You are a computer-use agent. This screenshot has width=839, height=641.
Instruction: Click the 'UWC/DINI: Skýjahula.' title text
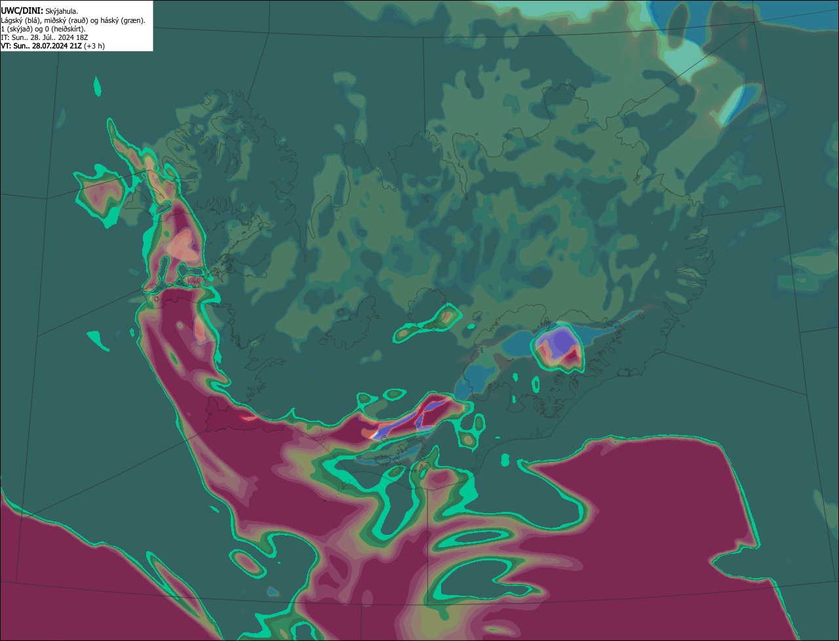click(39, 11)
